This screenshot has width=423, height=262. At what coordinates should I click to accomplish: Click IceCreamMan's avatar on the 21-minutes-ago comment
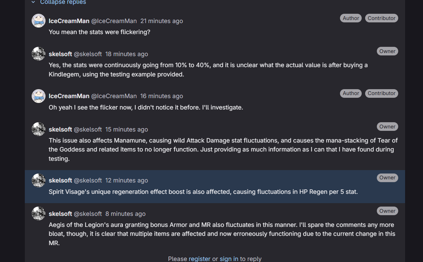pyautogui.click(x=39, y=21)
